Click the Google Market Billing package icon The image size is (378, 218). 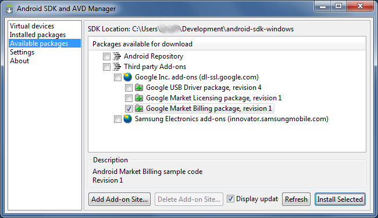pyautogui.click(x=139, y=108)
